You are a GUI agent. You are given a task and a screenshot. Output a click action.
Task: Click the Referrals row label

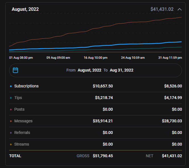(x=22, y=133)
